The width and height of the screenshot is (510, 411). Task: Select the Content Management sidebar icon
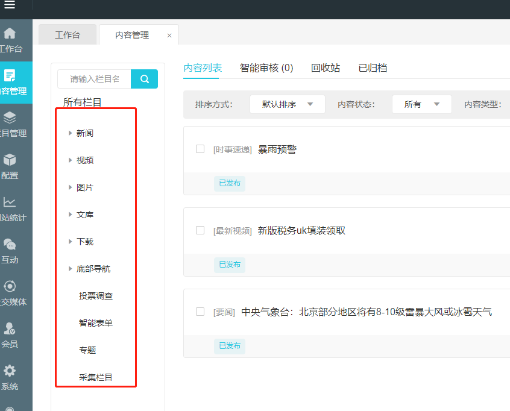click(x=10, y=76)
